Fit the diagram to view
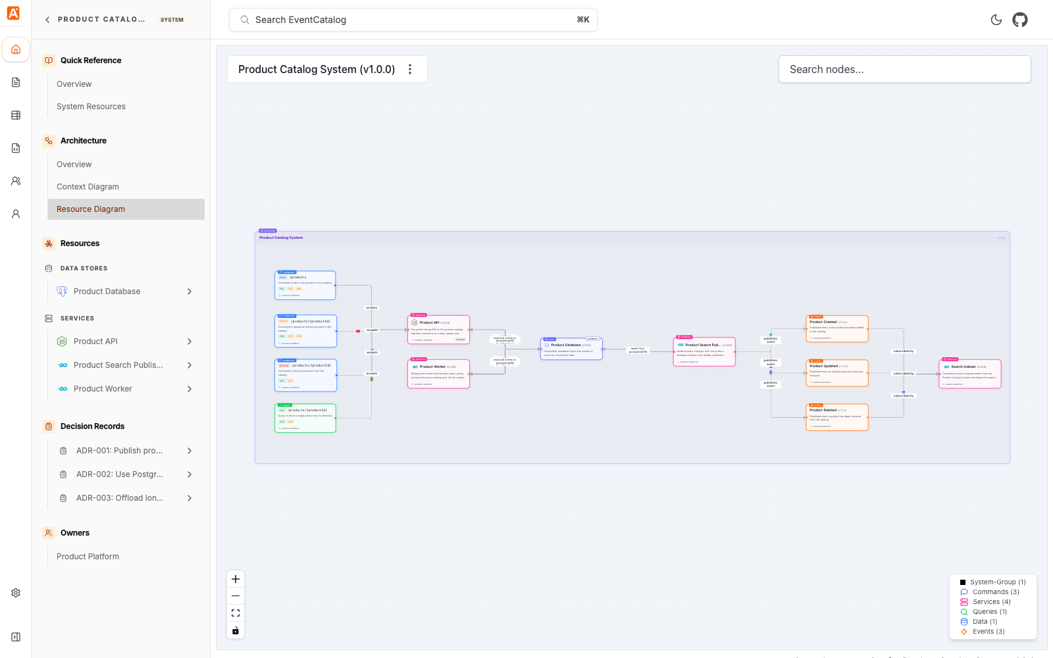Image resolution: width=1053 pixels, height=658 pixels. click(x=236, y=613)
